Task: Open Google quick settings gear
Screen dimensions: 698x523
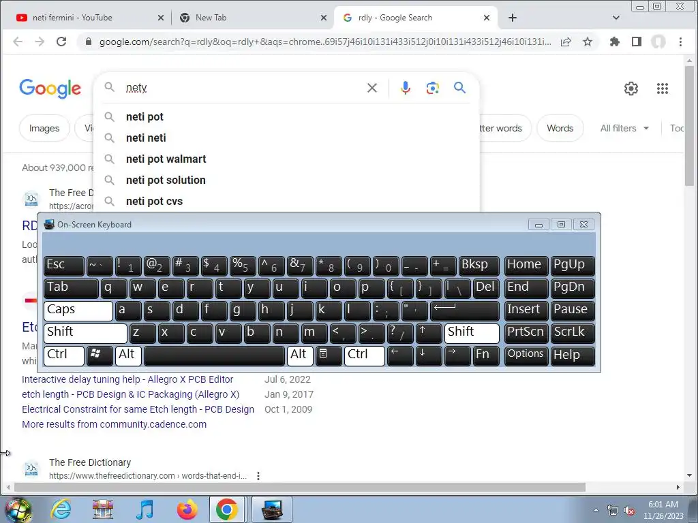Action: 631,89
